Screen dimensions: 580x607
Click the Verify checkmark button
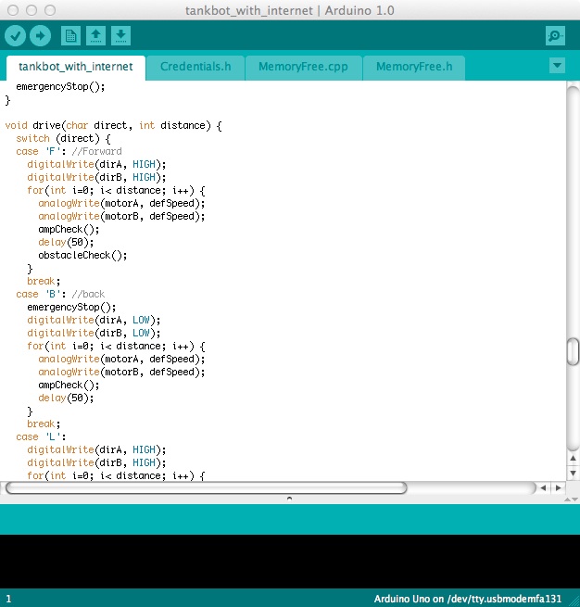(x=15, y=36)
